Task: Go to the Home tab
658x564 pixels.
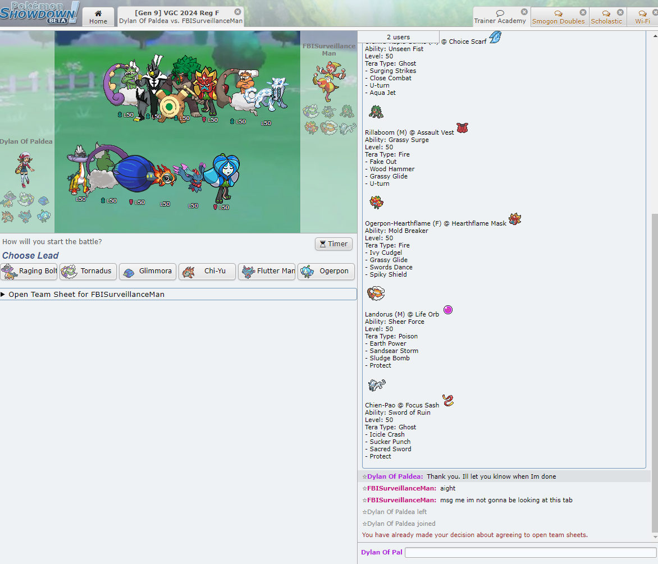Action: pyautogui.click(x=98, y=17)
